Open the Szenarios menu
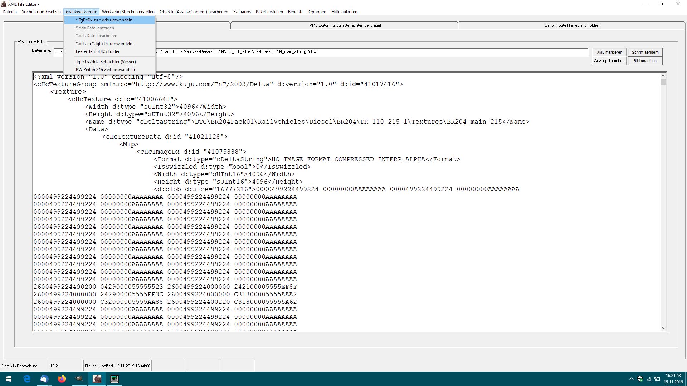This screenshot has height=386, width=687. [x=242, y=12]
